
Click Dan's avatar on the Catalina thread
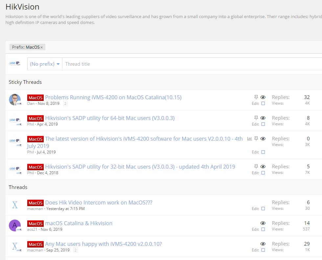click(x=15, y=100)
